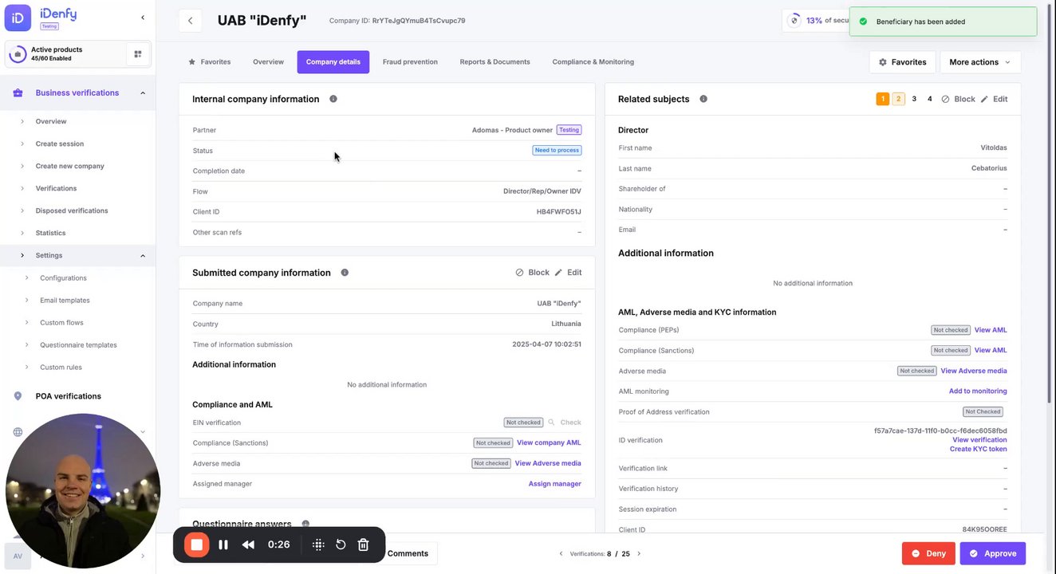Switch to the Compliance & Monitoring tab

pyautogui.click(x=593, y=62)
